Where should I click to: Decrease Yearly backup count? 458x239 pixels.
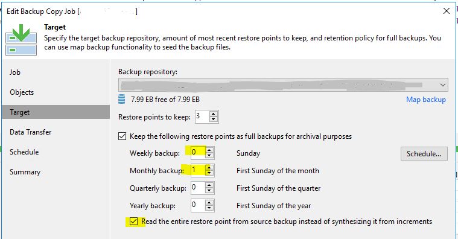pyautogui.click(x=209, y=208)
